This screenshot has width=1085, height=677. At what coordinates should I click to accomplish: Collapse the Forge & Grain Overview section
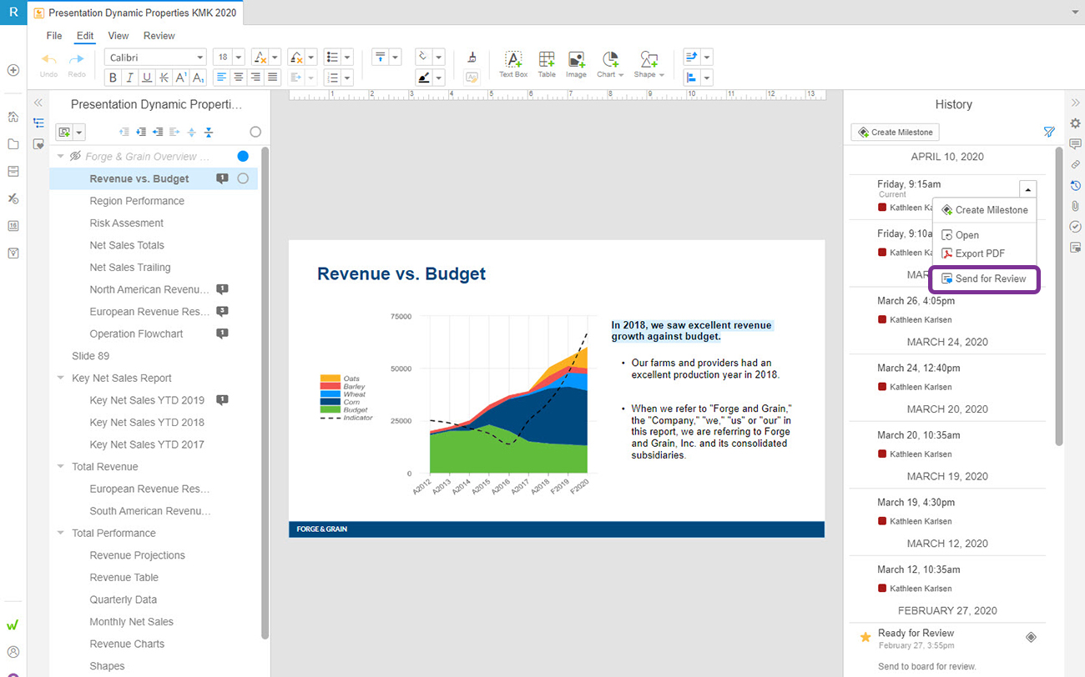tap(60, 156)
